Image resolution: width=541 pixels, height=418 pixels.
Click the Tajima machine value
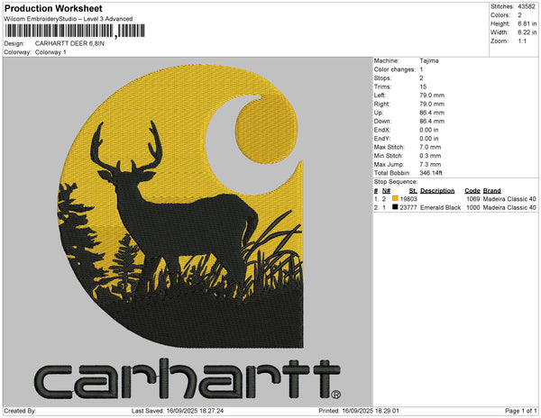click(x=430, y=60)
